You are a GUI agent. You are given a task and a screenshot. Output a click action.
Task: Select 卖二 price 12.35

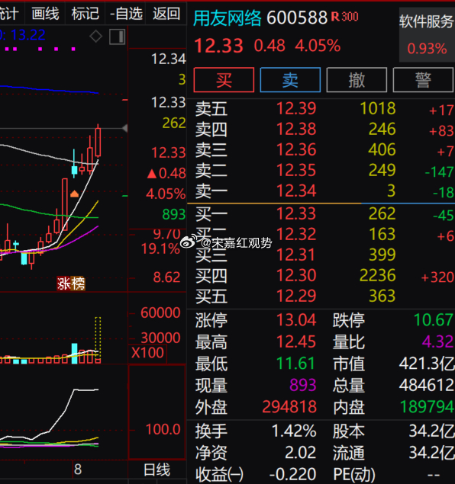296,171
